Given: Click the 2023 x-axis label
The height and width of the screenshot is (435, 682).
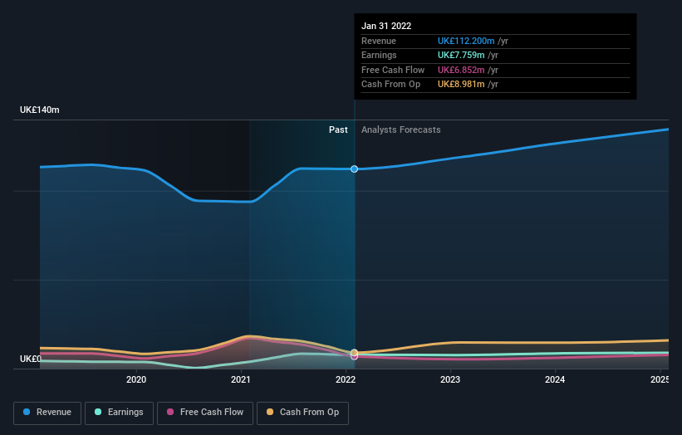Looking at the screenshot, I should 450,380.
